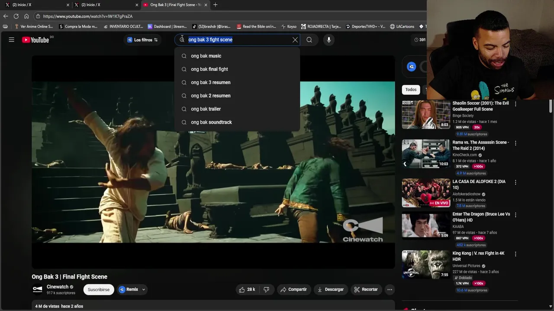Close the Ong Bak 3 YouTube tab
This screenshot has height=311, width=554.
(206, 5)
